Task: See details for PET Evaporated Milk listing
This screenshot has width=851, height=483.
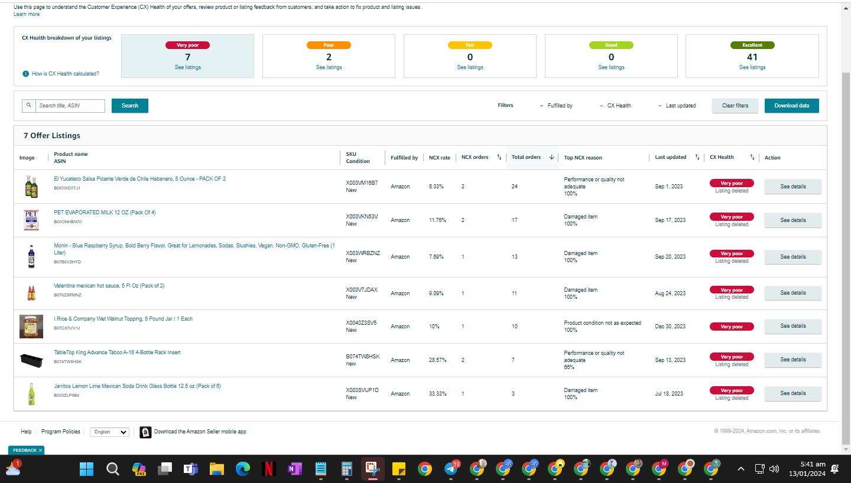Action: [793, 220]
